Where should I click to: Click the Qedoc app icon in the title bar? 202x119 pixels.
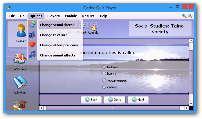pos(9,8)
